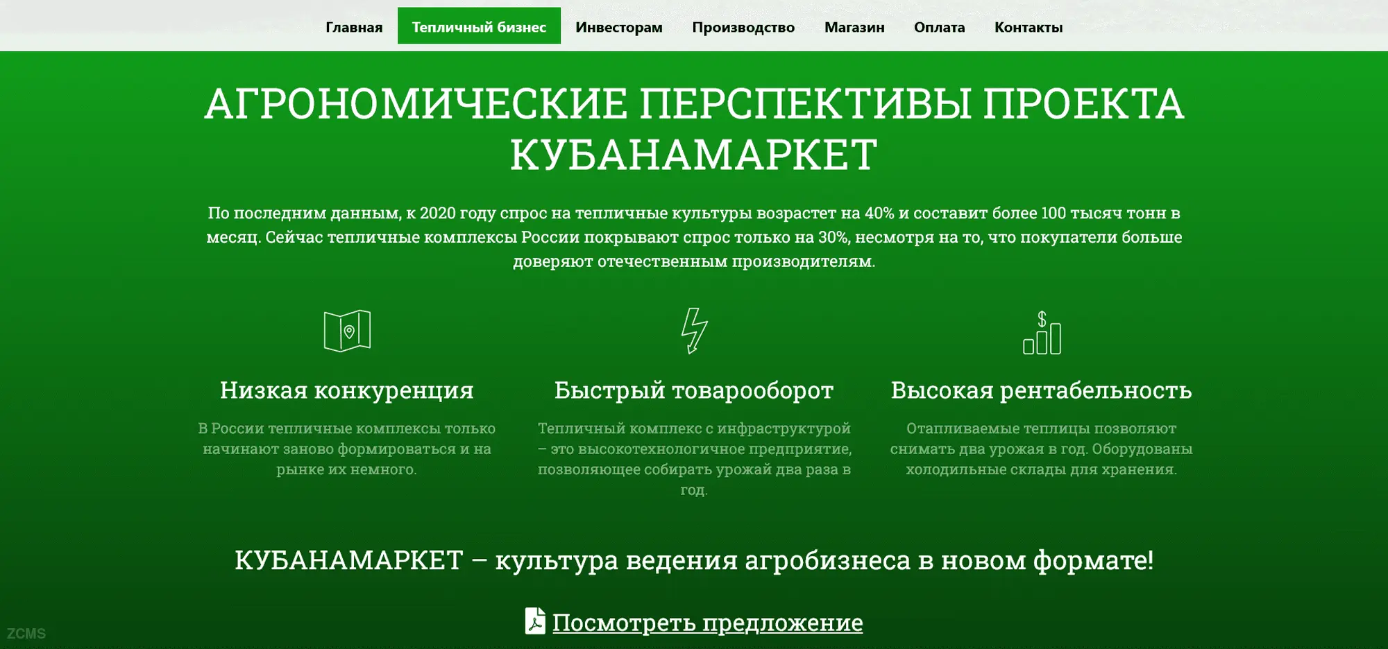
Task: Click the Высокая рентабельность heading
Action: (x=1041, y=390)
